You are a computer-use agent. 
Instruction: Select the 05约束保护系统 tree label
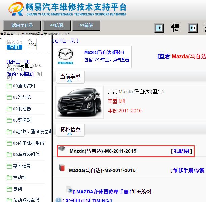tap(29, 143)
